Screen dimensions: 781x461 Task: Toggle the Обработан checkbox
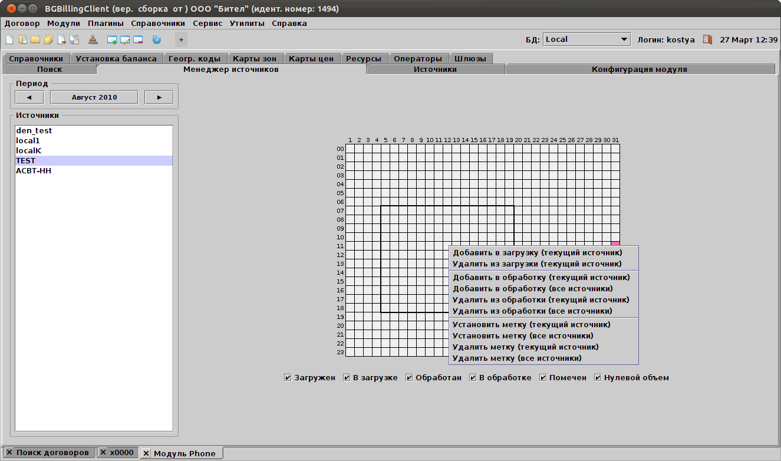(x=409, y=378)
